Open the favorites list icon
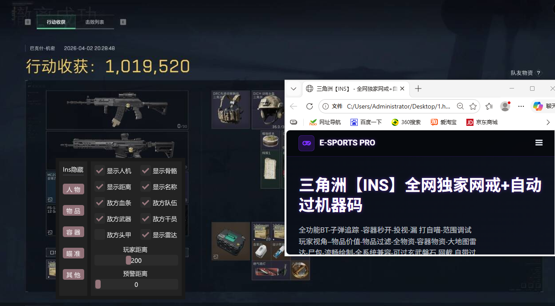 click(489, 106)
